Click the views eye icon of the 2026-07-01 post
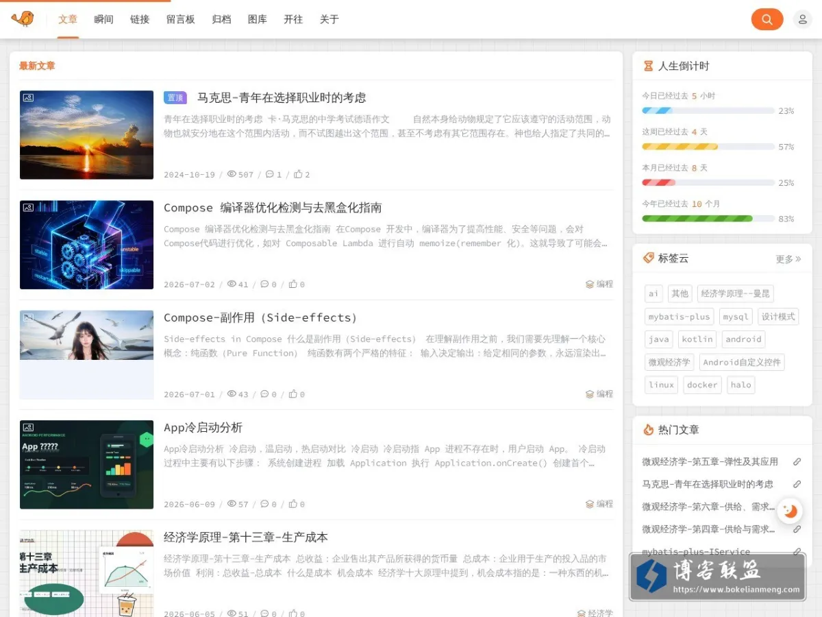This screenshot has width=822, height=617. [x=232, y=394]
